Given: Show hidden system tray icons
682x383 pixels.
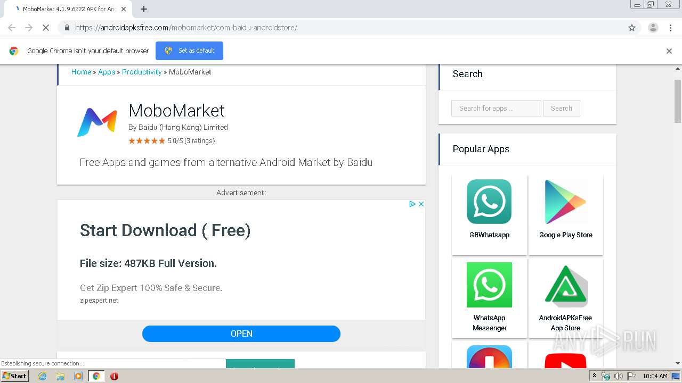Looking at the screenshot, I should point(594,376).
